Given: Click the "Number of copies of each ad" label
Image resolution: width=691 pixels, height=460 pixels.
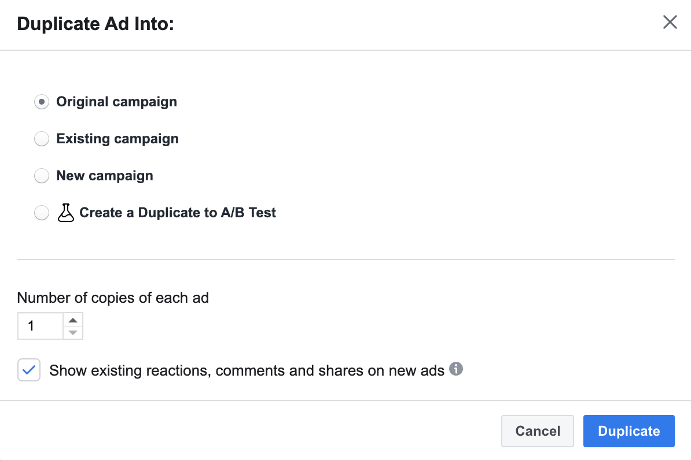Looking at the screenshot, I should 113,298.
